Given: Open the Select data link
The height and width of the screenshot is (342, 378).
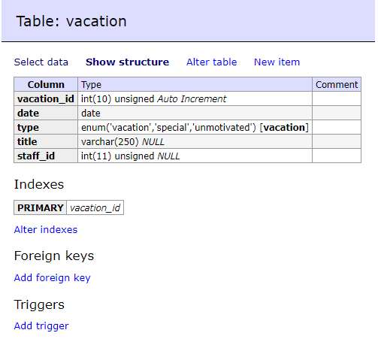Looking at the screenshot, I should click(41, 62).
